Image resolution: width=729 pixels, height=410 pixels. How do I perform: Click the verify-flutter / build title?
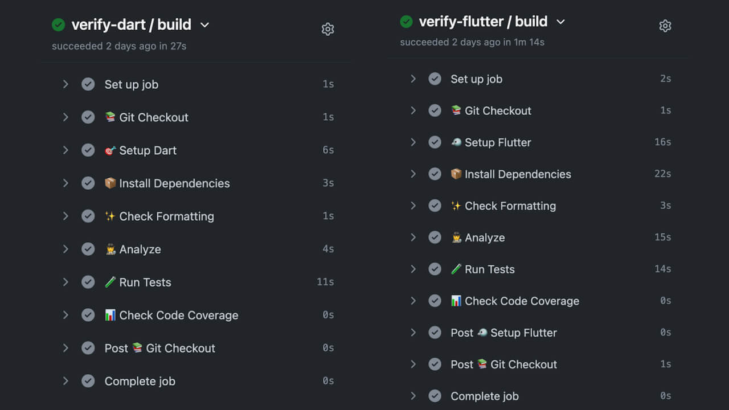483,22
